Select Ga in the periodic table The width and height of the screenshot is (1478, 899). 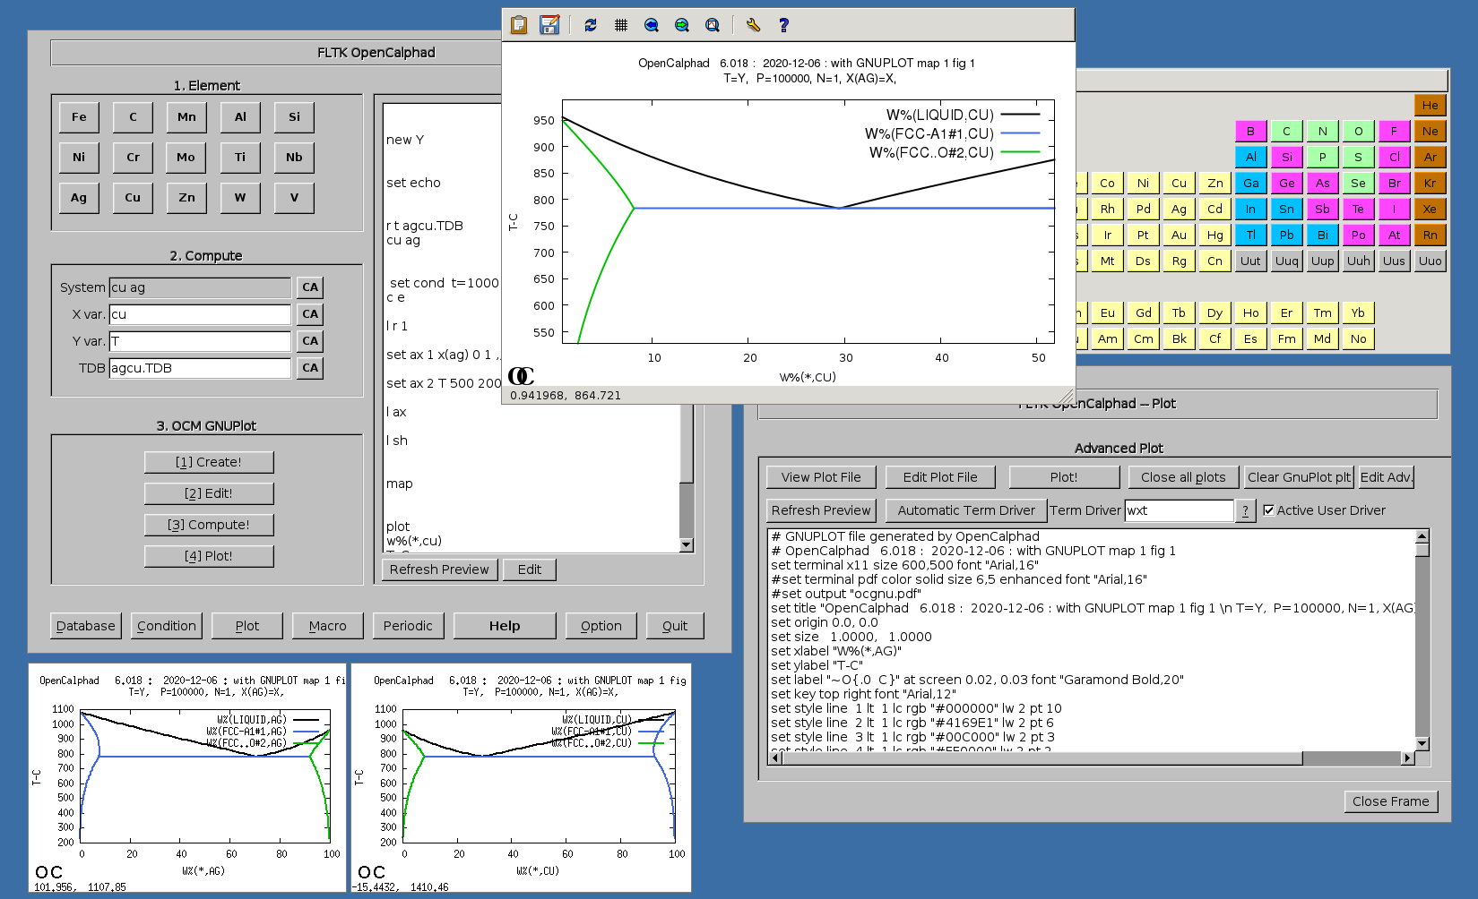click(x=1251, y=184)
